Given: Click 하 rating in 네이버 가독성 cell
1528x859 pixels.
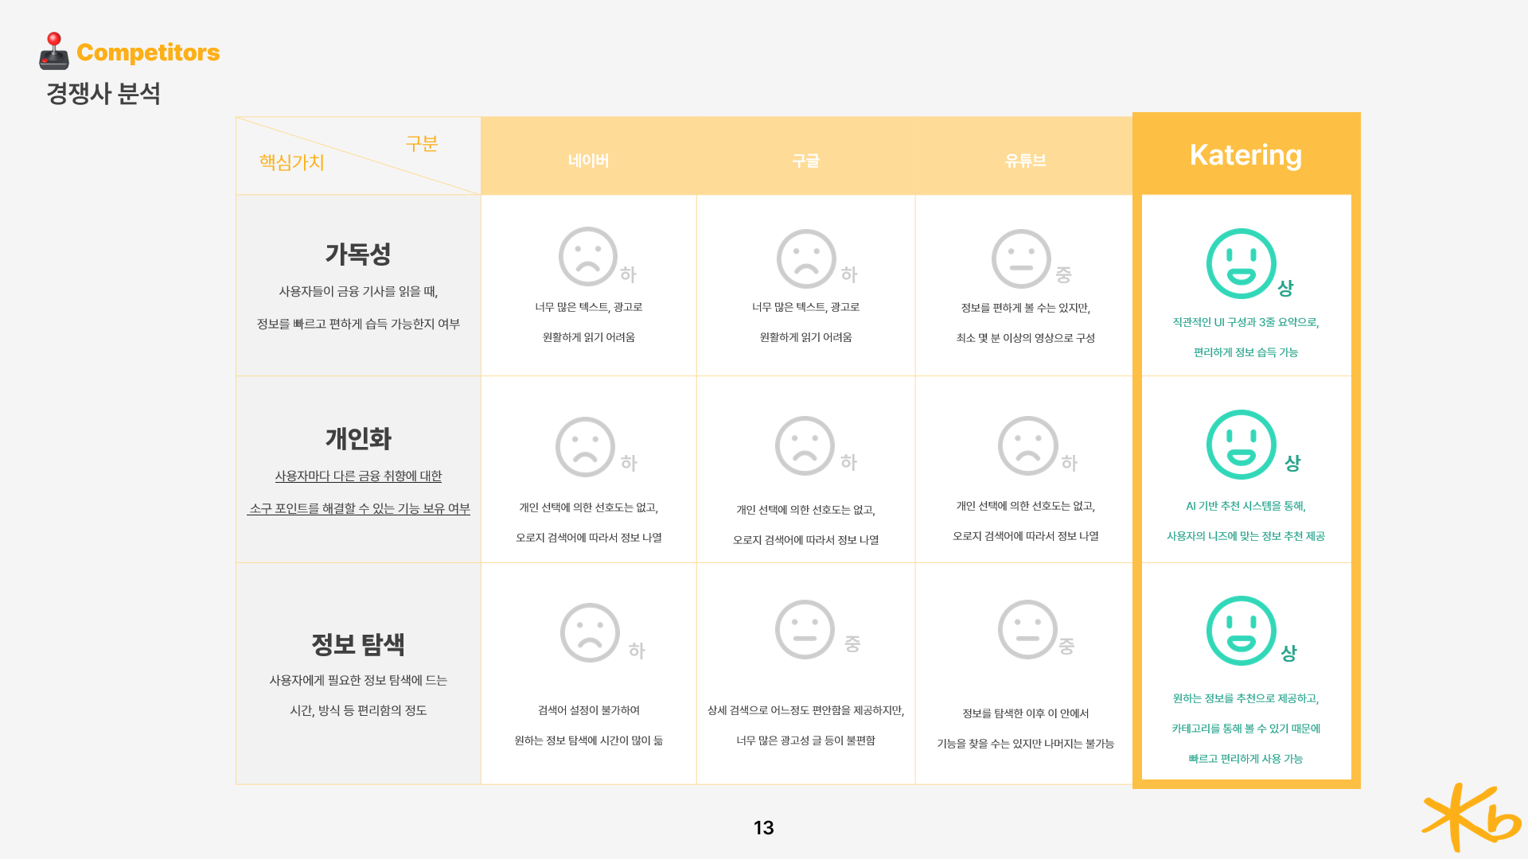Looking at the screenshot, I should click(x=628, y=274).
